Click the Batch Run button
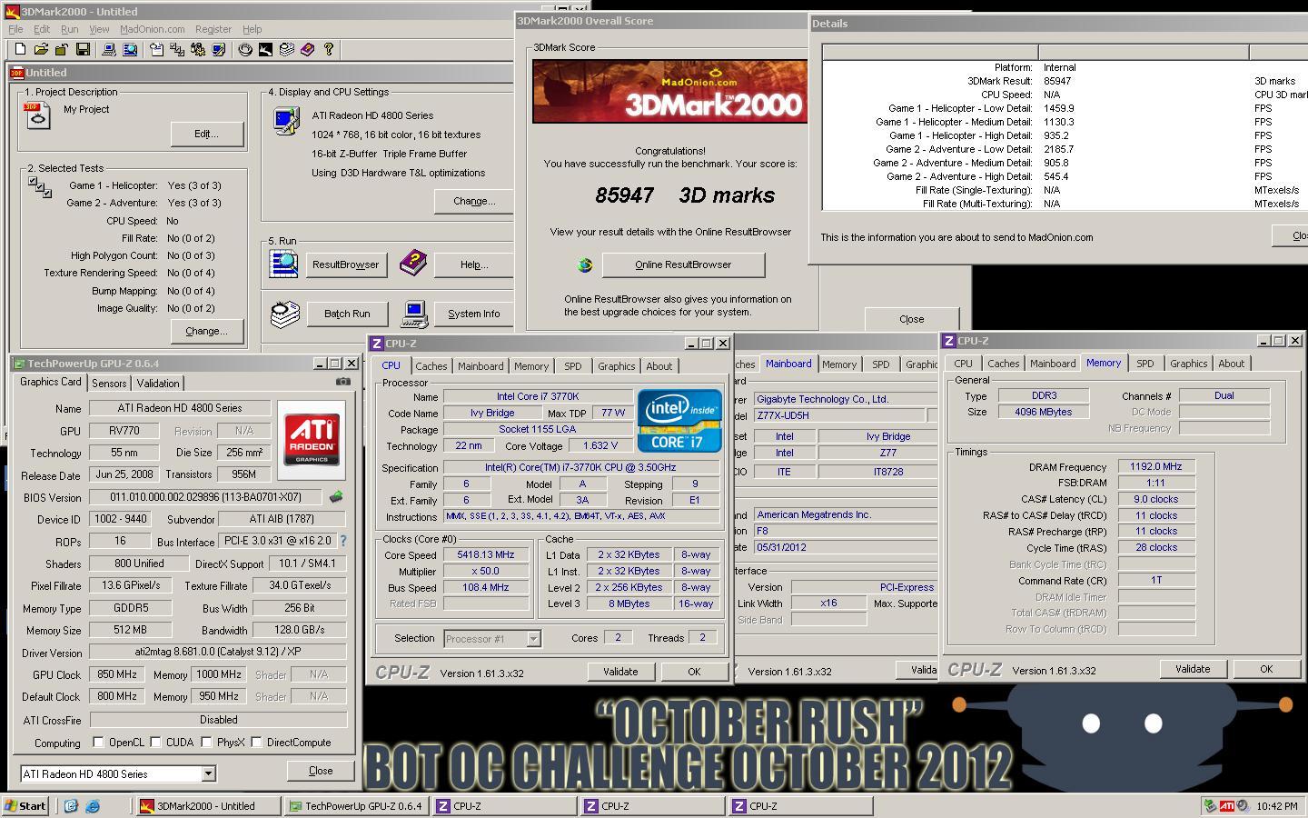The width and height of the screenshot is (1308, 818). [x=347, y=314]
